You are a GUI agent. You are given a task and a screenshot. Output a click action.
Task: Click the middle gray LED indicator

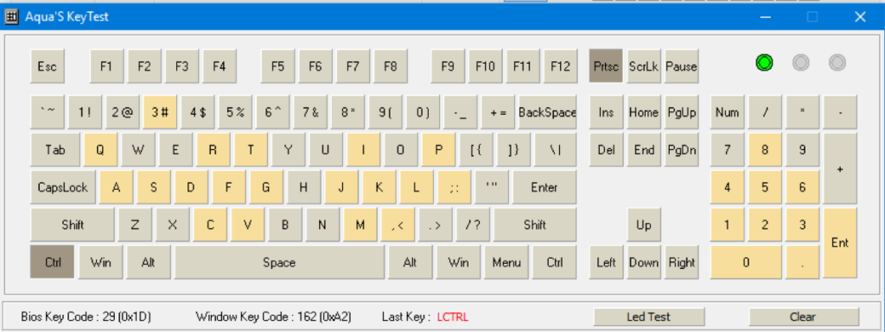[800, 62]
